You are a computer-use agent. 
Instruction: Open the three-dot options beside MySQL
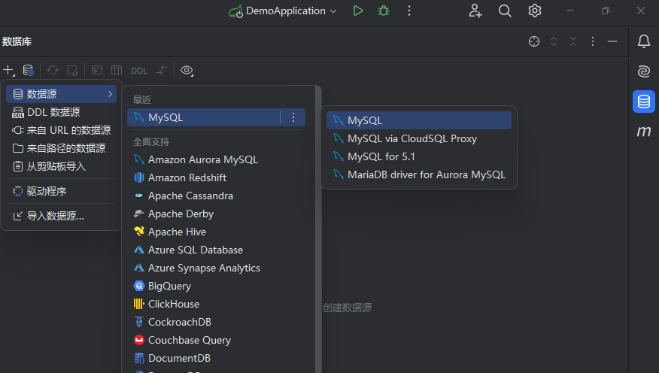pos(293,117)
